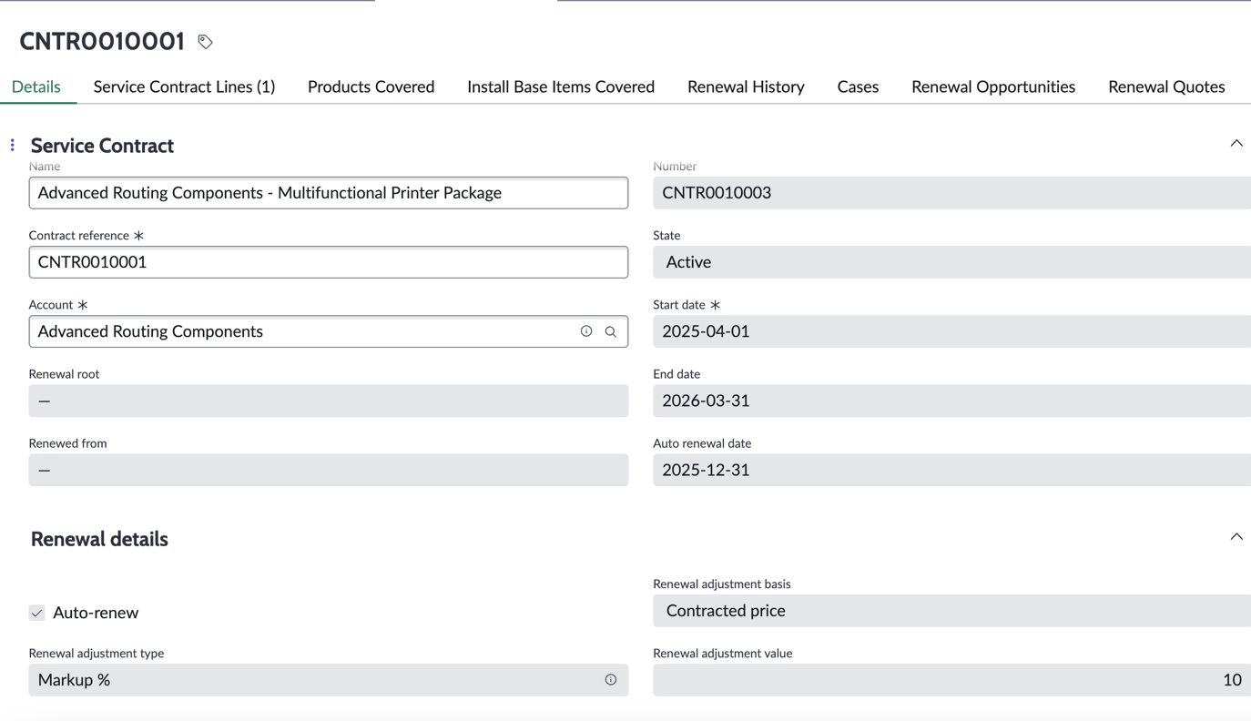1251x721 pixels.
Task: Click the CNTR0010001 record title
Action: (x=102, y=41)
